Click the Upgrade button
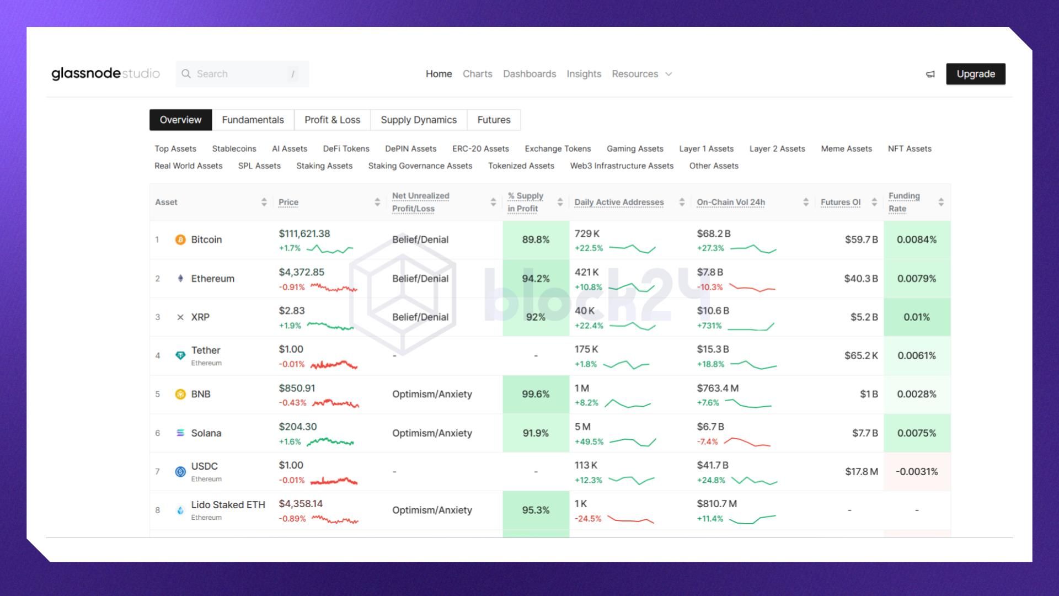 pos(976,74)
